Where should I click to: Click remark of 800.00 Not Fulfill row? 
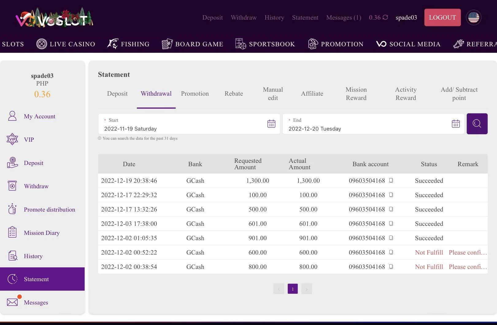coord(468,267)
